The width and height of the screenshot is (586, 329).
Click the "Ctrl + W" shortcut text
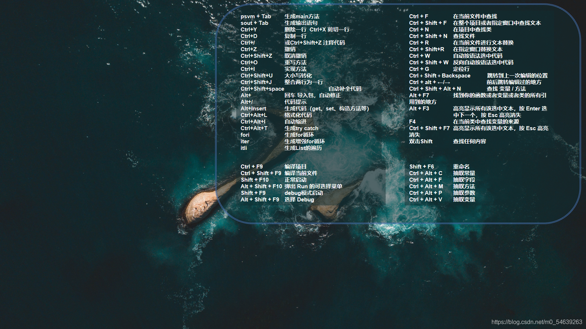tap(420, 56)
